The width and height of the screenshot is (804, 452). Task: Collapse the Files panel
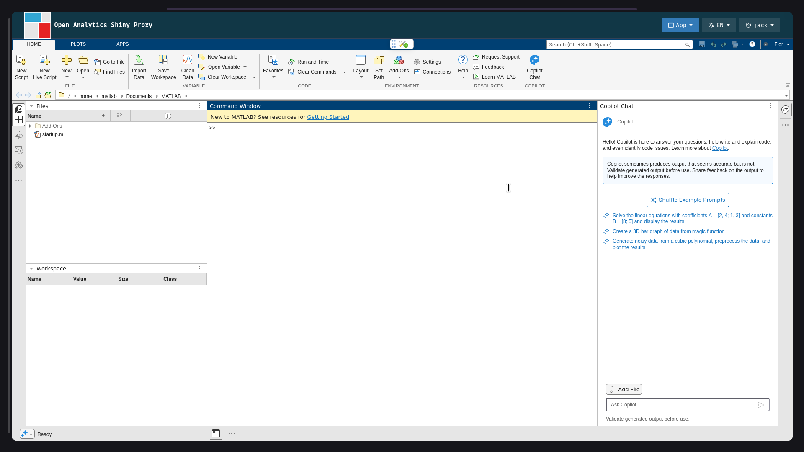tap(31, 106)
